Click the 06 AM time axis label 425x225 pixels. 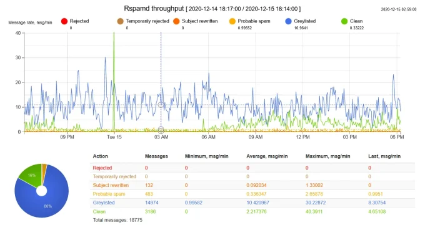point(208,137)
